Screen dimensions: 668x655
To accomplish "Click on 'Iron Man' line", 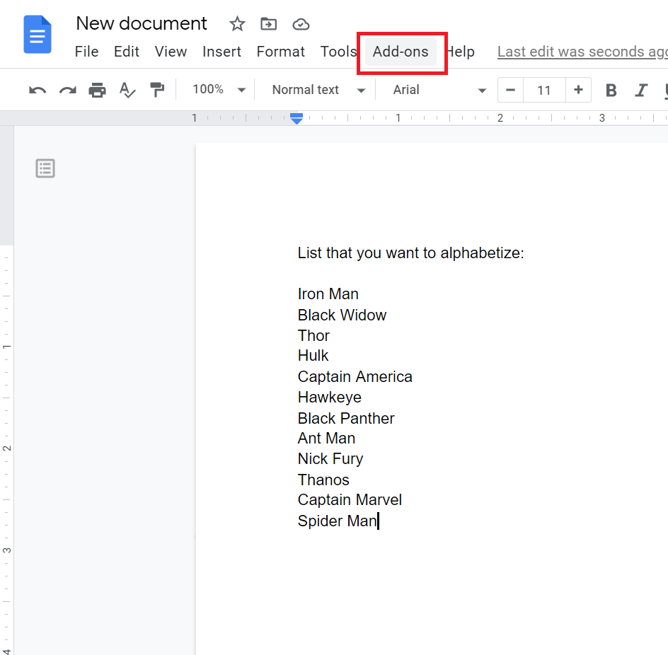I will (328, 294).
